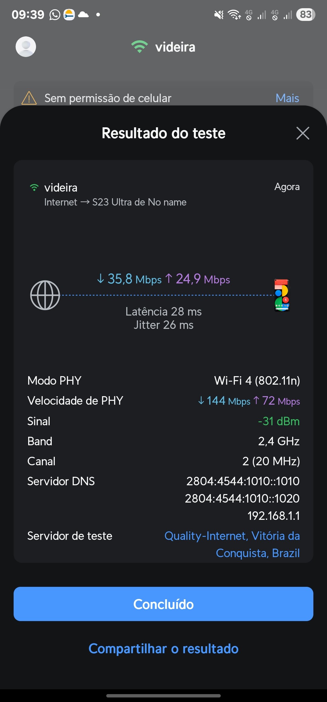Tap the globe internet icon
This screenshot has height=702, width=327.
[x=45, y=295]
